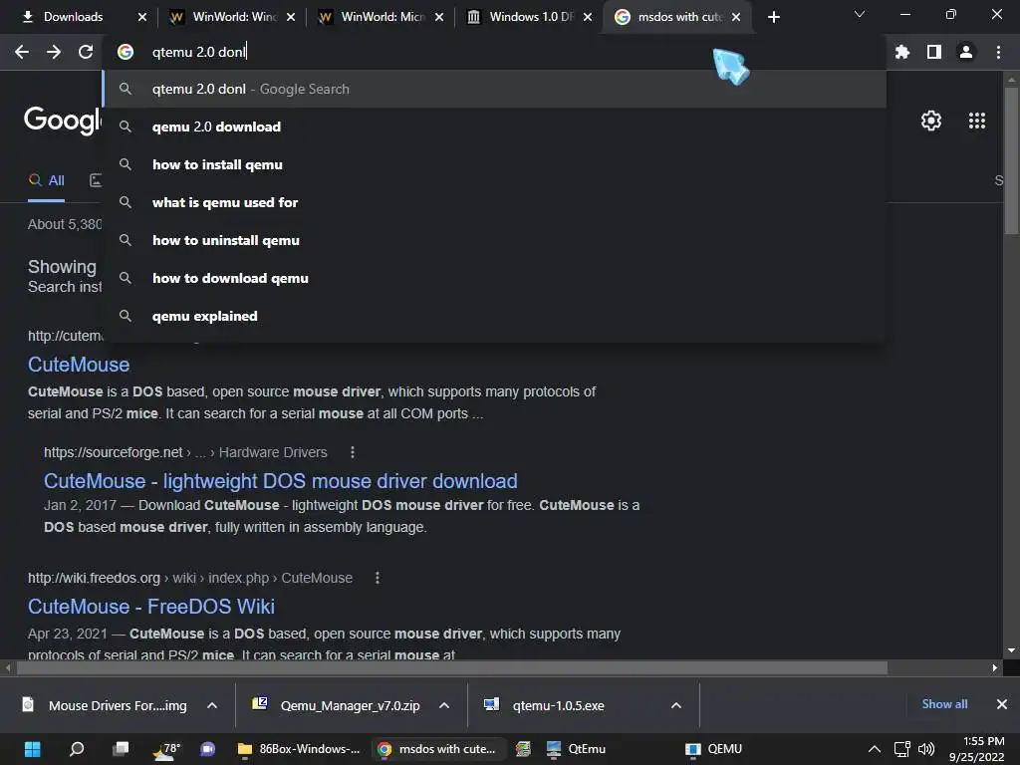Open options for the sourceforge.net result

point(353,452)
